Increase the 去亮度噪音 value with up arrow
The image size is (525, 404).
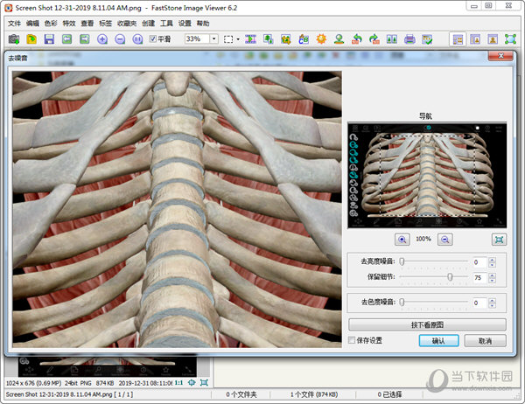coord(492,260)
